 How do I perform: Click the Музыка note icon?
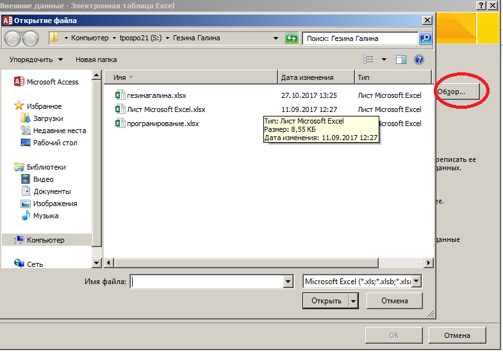point(26,215)
